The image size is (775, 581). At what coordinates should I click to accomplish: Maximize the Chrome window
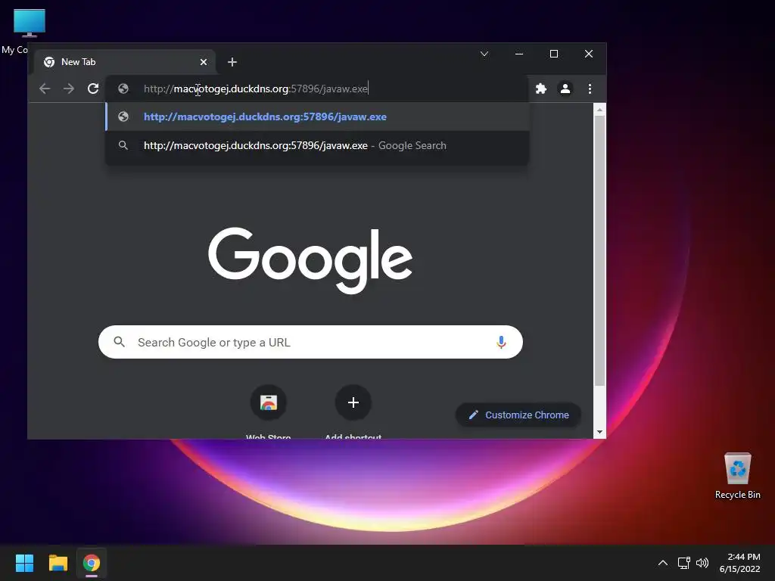pyautogui.click(x=554, y=54)
